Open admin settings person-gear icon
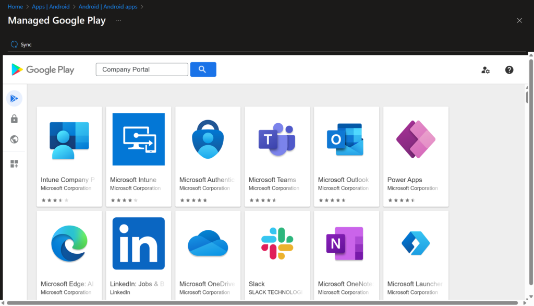The image size is (534, 306). (486, 70)
